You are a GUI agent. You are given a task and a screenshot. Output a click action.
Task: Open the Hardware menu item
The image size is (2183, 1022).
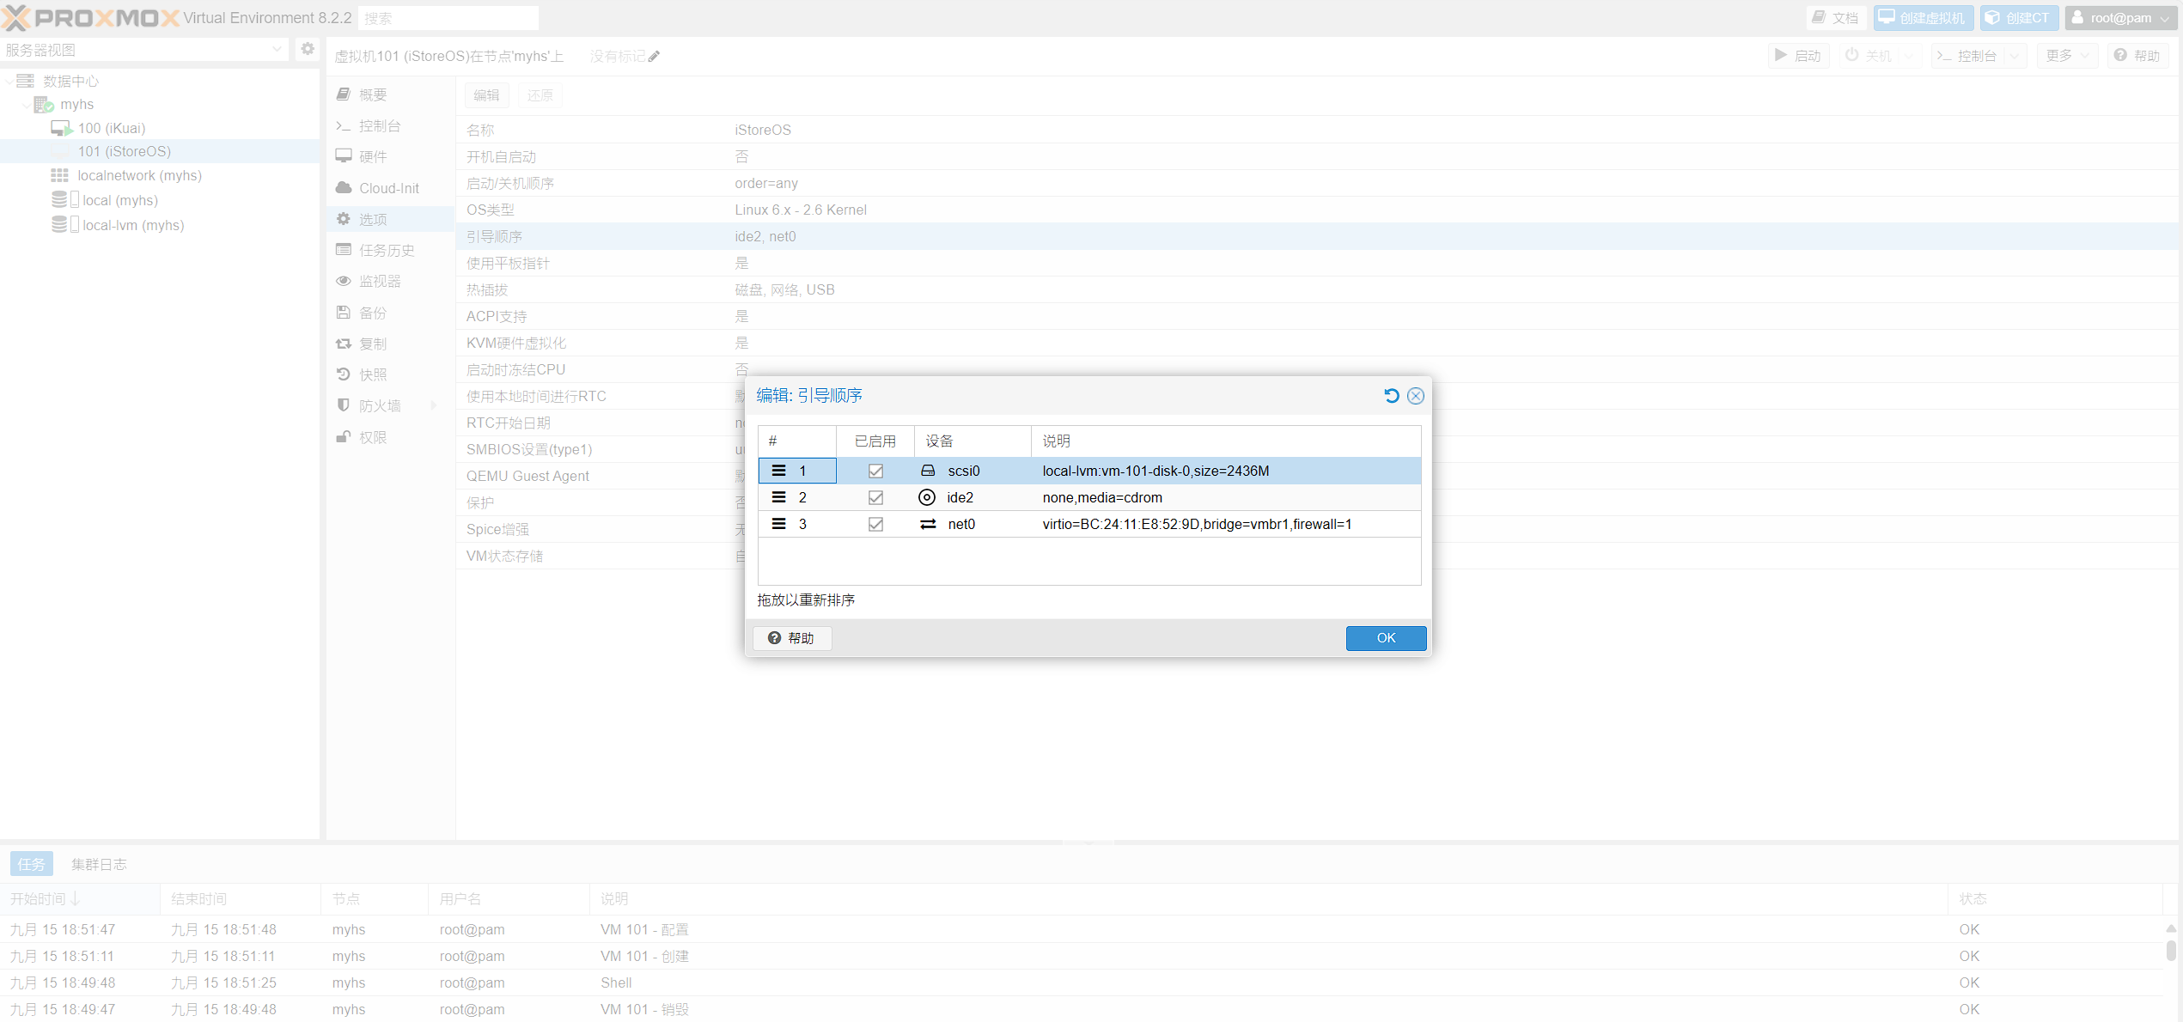(x=390, y=156)
